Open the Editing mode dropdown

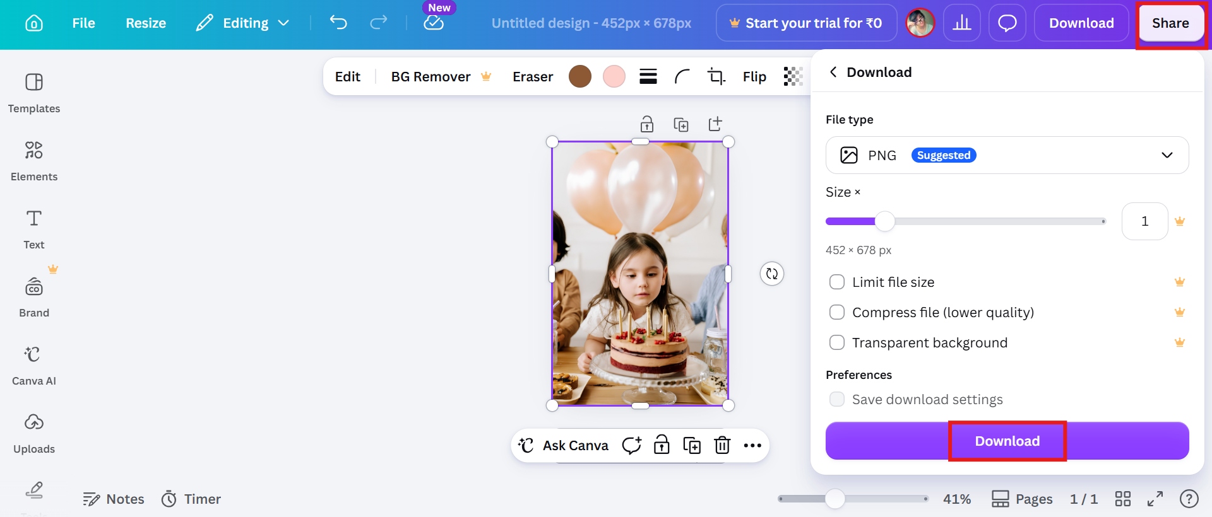[x=243, y=23]
